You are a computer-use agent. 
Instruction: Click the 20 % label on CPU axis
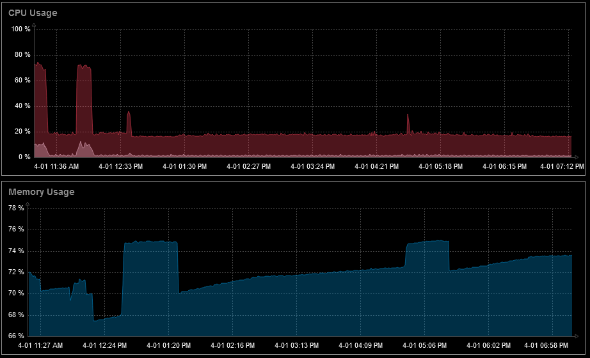pos(22,132)
